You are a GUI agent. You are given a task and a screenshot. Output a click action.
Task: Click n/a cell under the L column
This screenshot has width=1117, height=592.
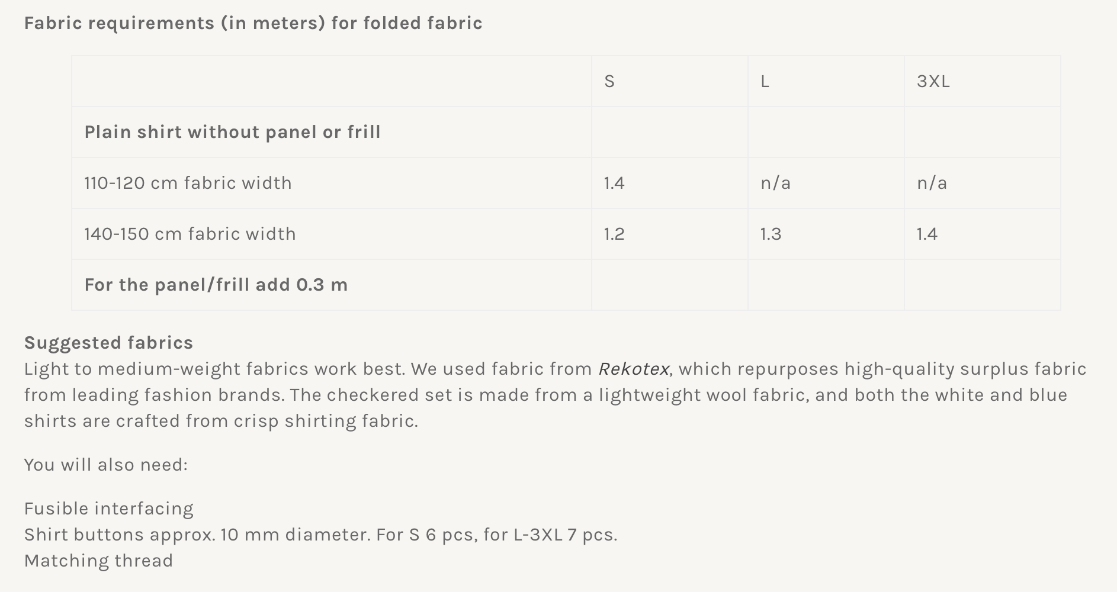(x=775, y=183)
